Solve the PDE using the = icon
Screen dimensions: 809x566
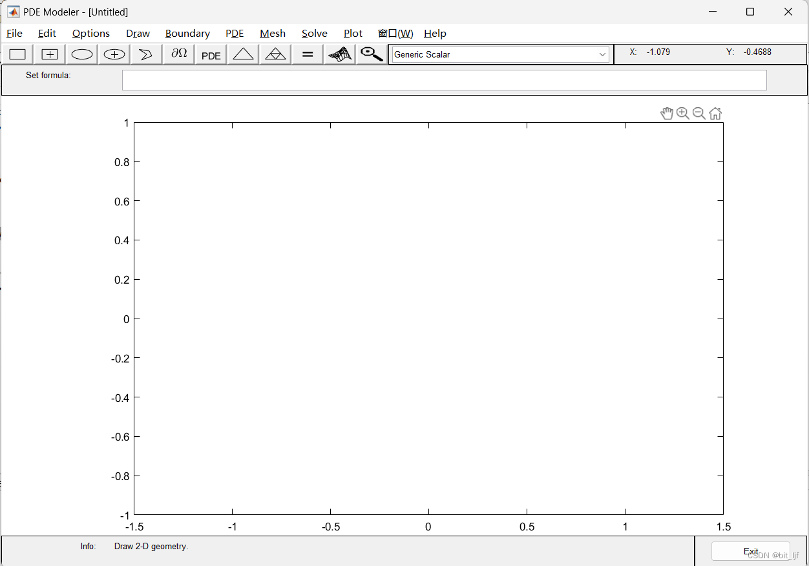(x=307, y=54)
